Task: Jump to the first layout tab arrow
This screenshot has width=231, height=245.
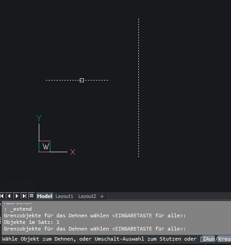Action: [x=2, y=196]
